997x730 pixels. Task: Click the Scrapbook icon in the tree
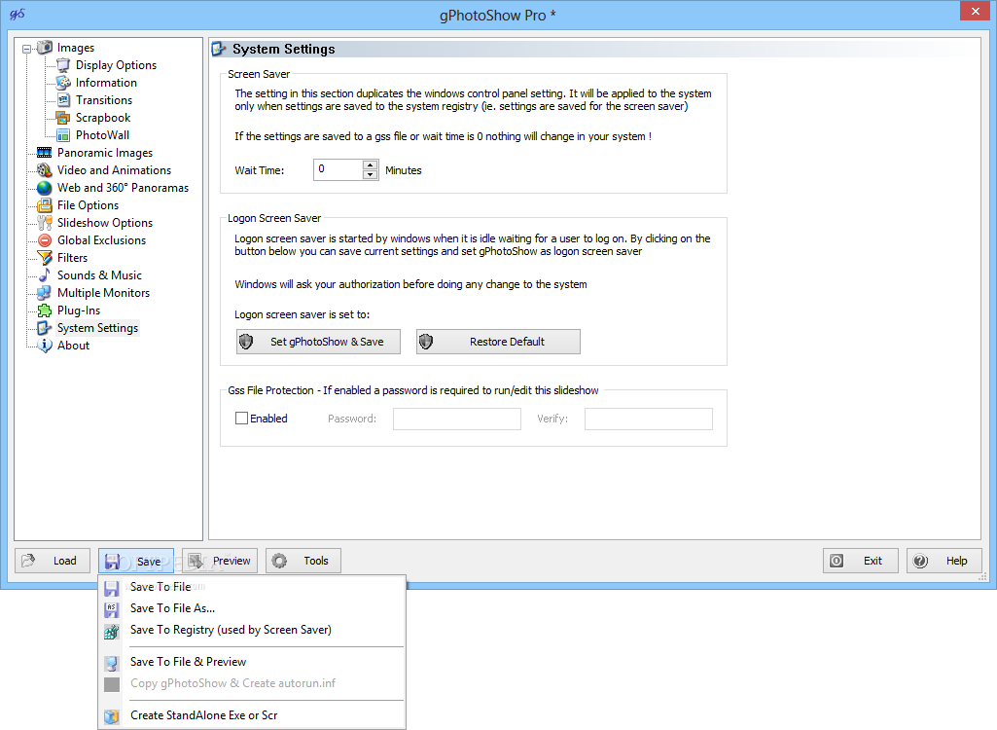tap(63, 118)
